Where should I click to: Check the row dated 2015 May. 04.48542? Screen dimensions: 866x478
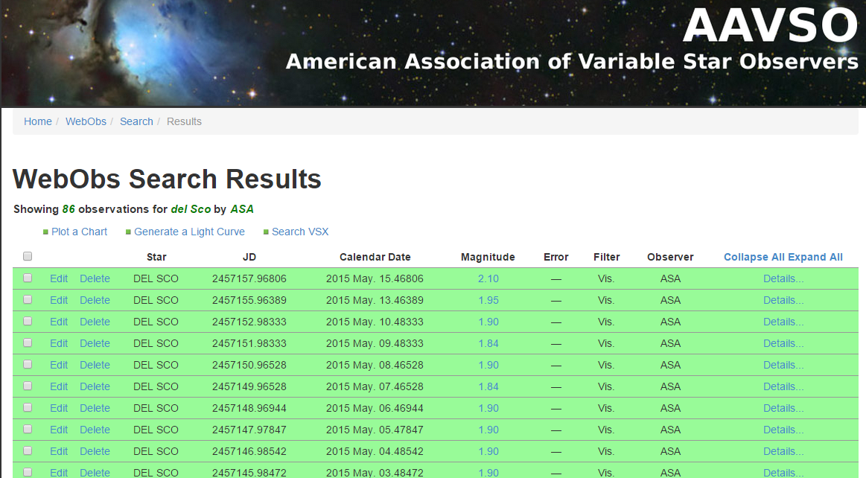[28, 450]
